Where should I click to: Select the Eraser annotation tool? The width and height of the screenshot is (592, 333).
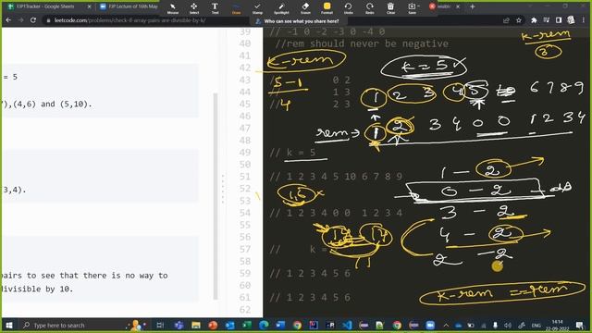pos(305,8)
